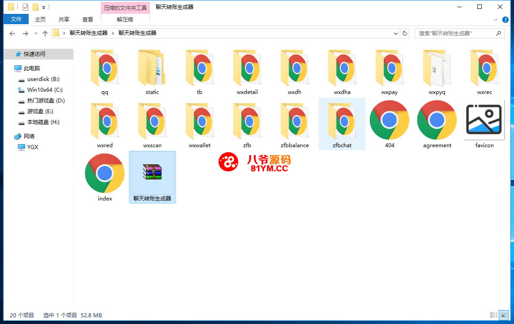The width and height of the screenshot is (514, 324).
Task: Select Win10x64 (C:) drive in sidebar
Action: [44, 90]
